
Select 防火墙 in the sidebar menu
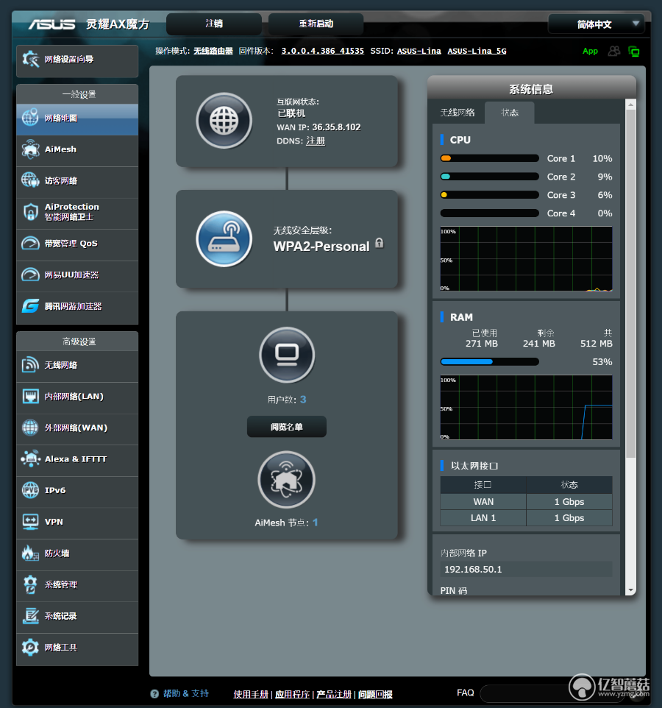pos(77,553)
